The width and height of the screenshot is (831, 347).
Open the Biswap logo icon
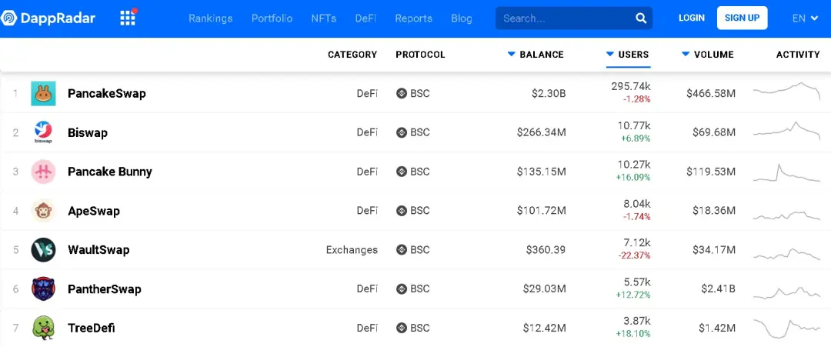point(43,132)
